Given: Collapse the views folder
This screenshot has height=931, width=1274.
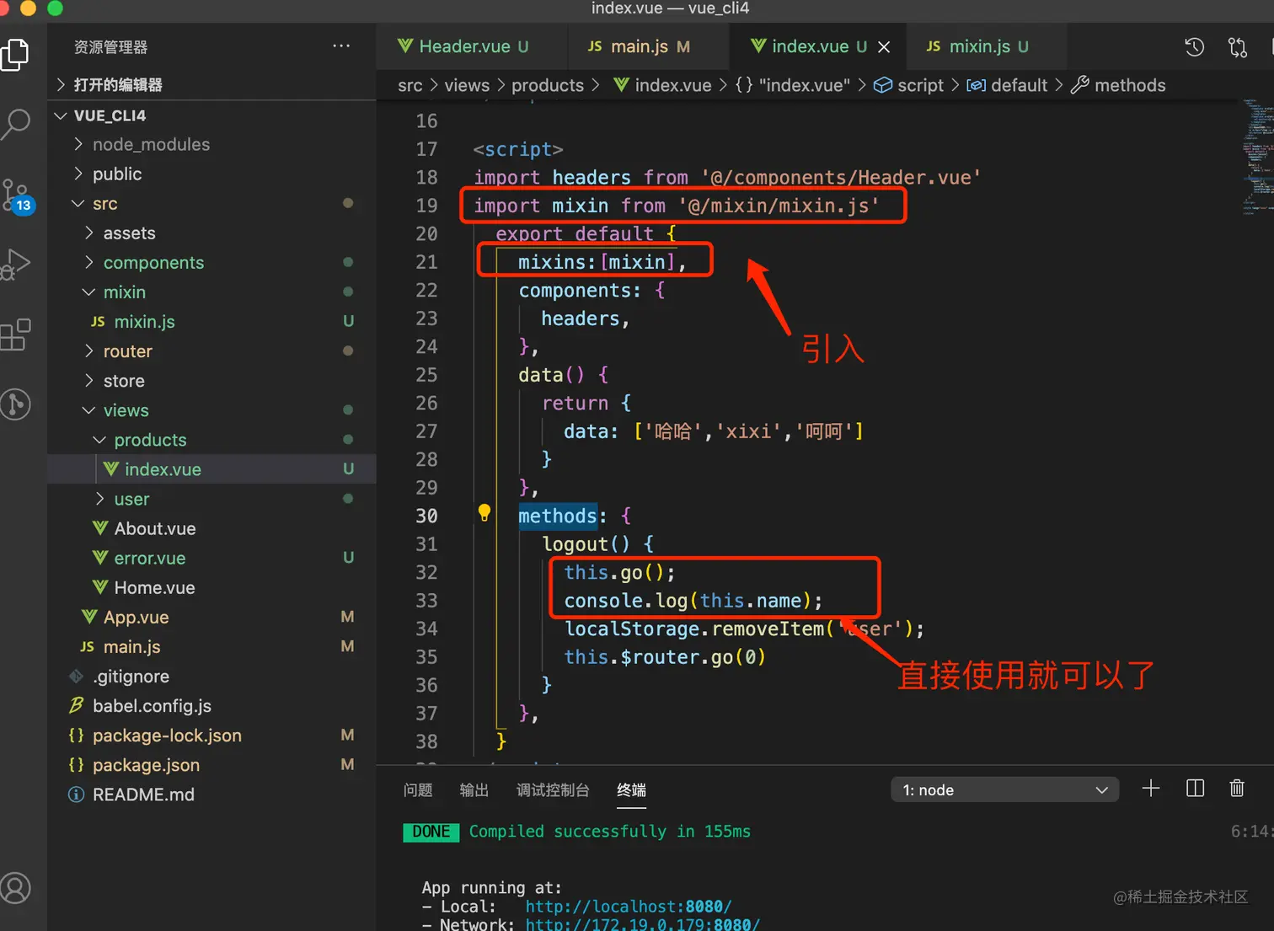Looking at the screenshot, I should coord(211,410).
